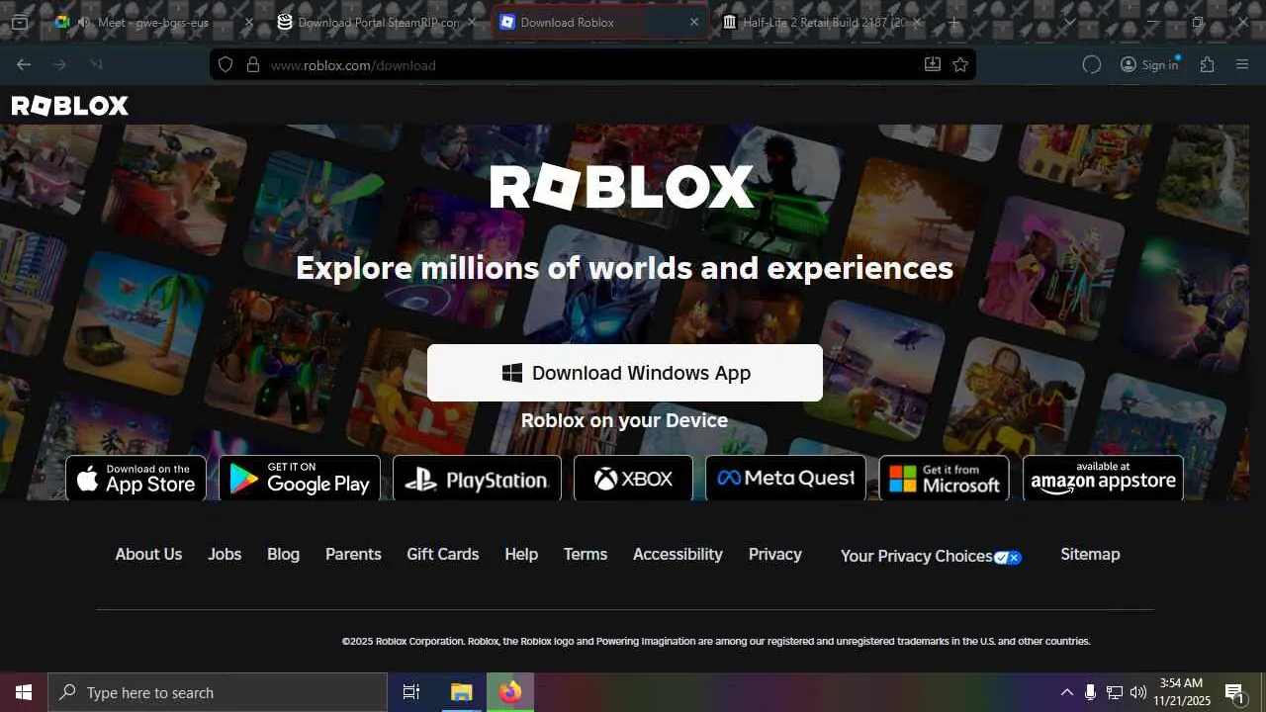Click the microphone icon in the system tray
The height and width of the screenshot is (712, 1266).
point(1090,692)
